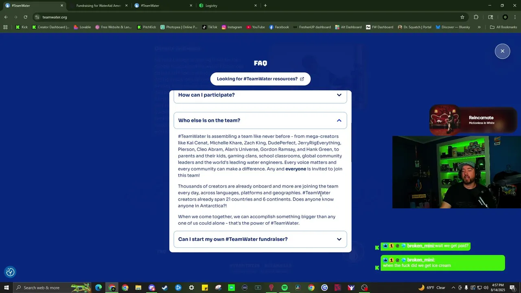Open Steam from the taskbar
The width and height of the screenshot is (521, 293).
click(165, 288)
